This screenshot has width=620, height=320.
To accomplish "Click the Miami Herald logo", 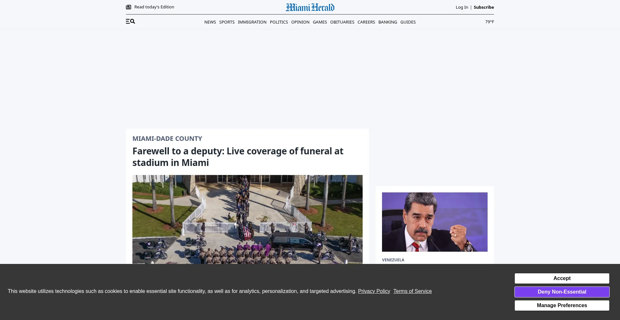I will pos(310,7).
